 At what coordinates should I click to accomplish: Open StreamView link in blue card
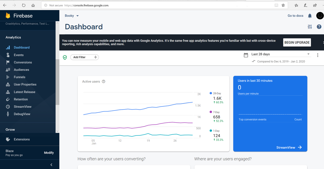click(289, 148)
